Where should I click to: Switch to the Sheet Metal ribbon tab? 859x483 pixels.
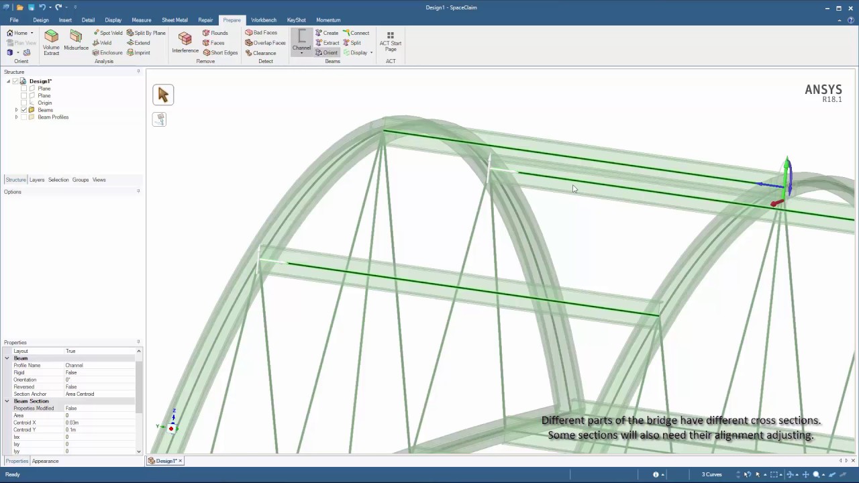[x=174, y=19]
